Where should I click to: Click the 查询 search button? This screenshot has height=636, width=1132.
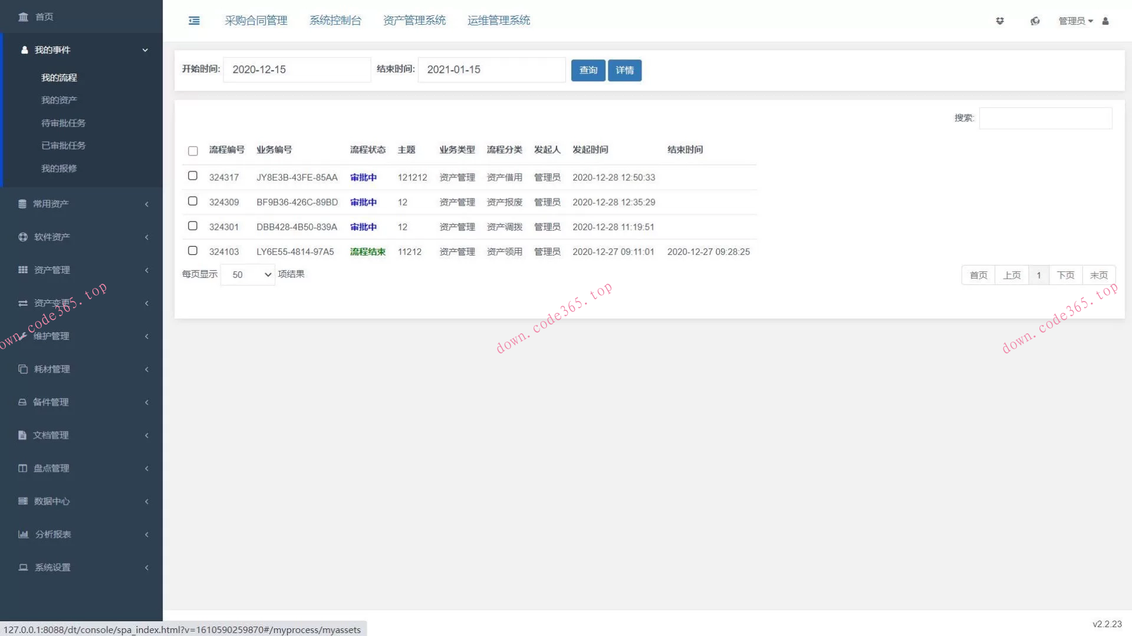point(588,70)
